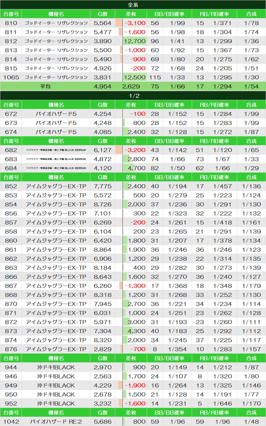Select machine number 1042 cell

(x=11, y=422)
